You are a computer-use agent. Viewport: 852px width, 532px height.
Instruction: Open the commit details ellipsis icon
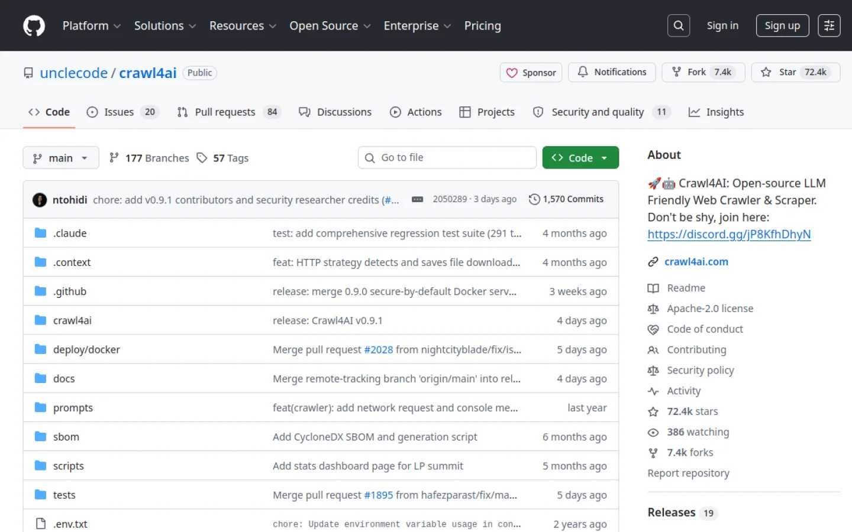pos(417,200)
